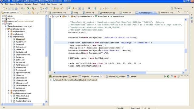Close the AlumnoBean.java tab
194x109 pixels.
pos(154,13)
